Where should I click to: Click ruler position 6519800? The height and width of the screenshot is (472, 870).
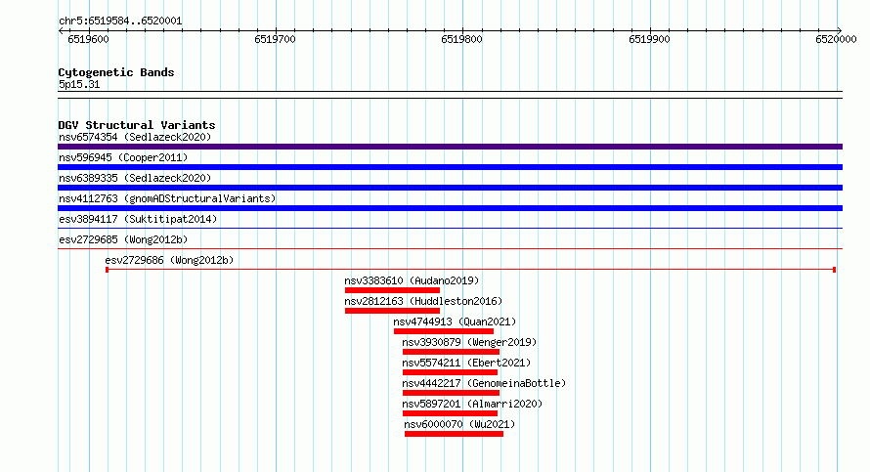(461, 39)
